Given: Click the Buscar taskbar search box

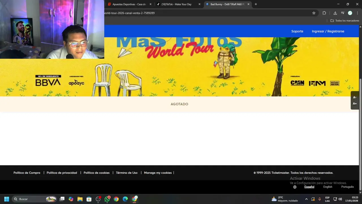Looking at the screenshot, I should tap(35, 199).
